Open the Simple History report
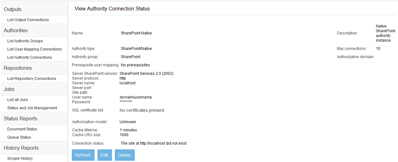The height and width of the screenshot is (162, 398). click(x=20, y=159)
